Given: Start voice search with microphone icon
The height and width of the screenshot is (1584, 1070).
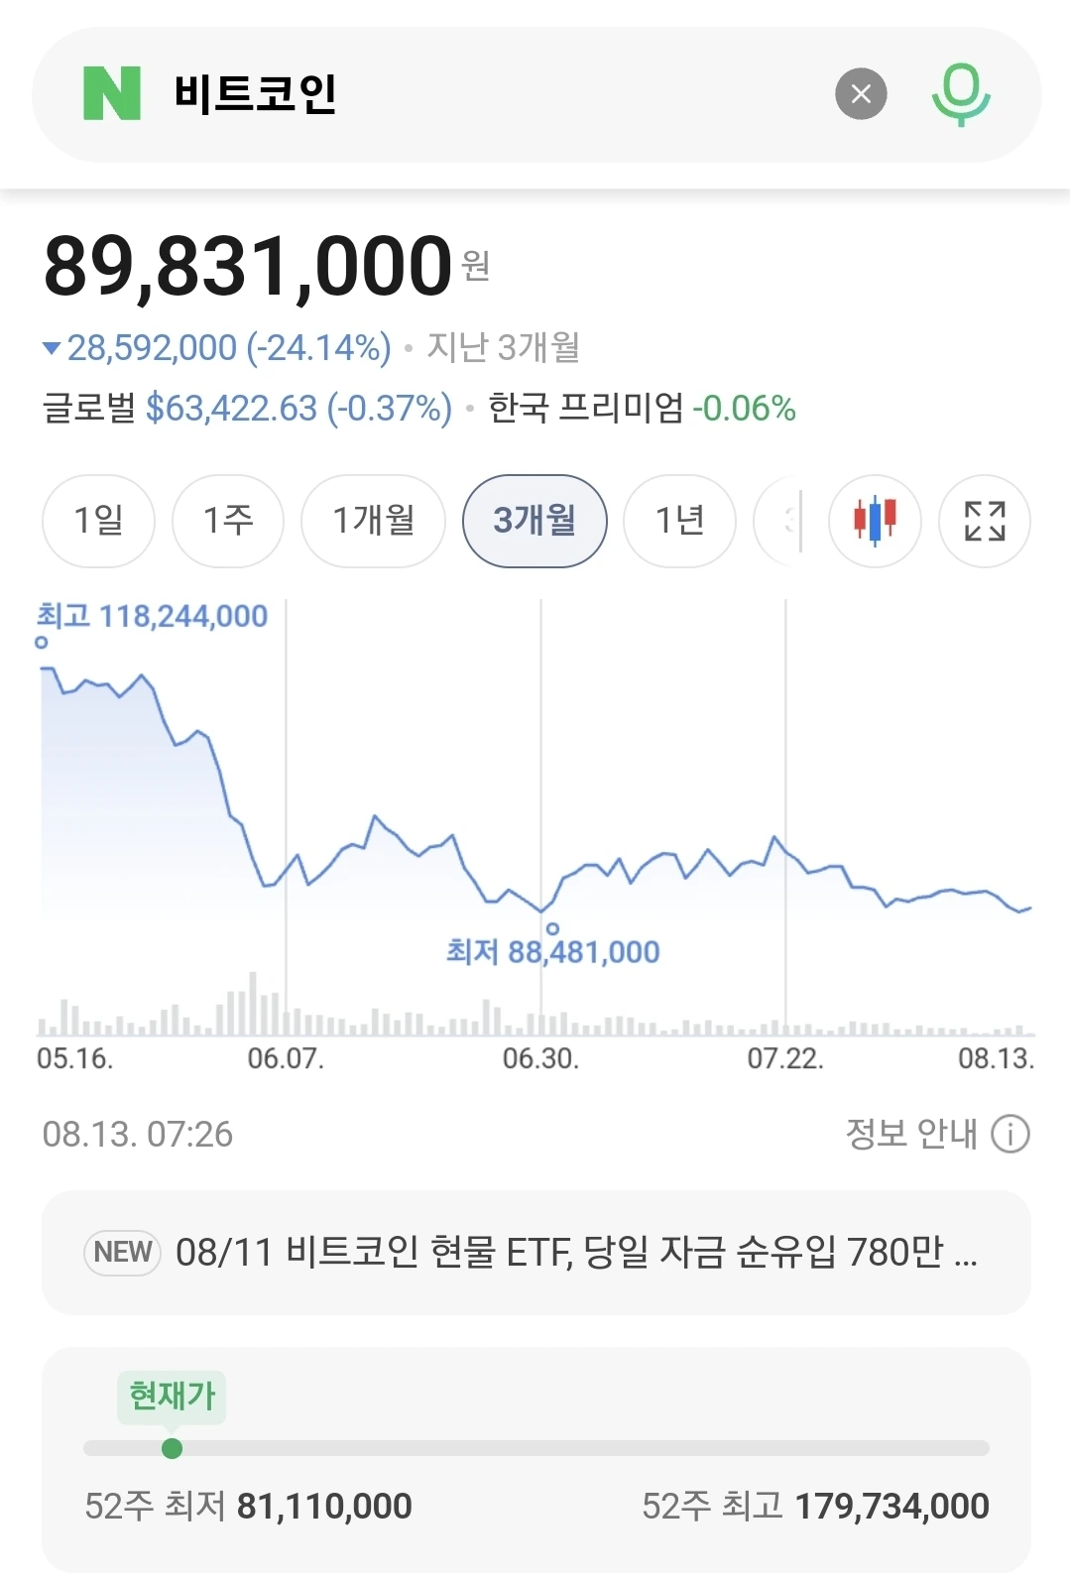Looking at the screenshot, I should (961, 94).
